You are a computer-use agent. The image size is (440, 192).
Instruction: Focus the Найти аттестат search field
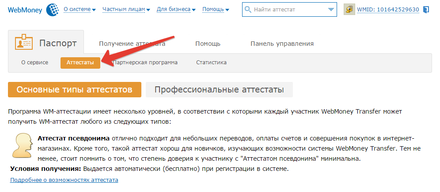[289, 10]
